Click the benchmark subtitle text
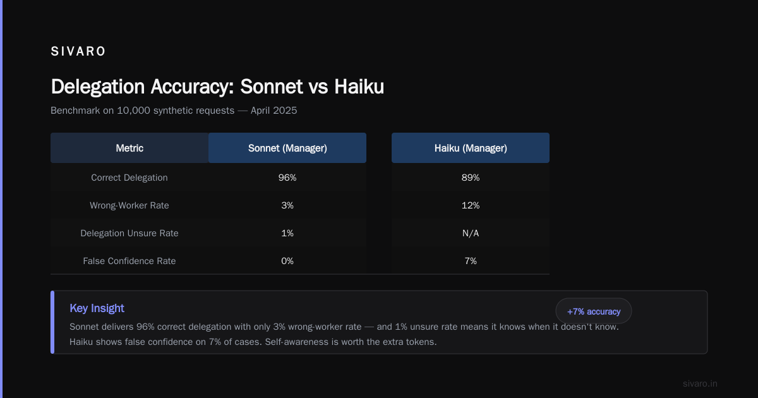The width and height of the screenshot is (758, 398). pyautogui.click(x=174, y=111)
